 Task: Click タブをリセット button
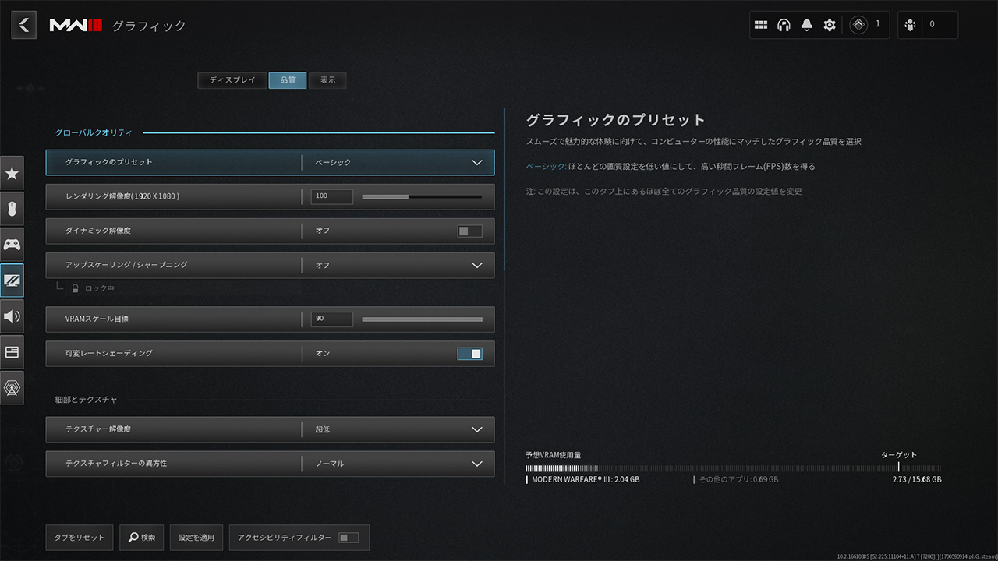click(x=80, y=538)
